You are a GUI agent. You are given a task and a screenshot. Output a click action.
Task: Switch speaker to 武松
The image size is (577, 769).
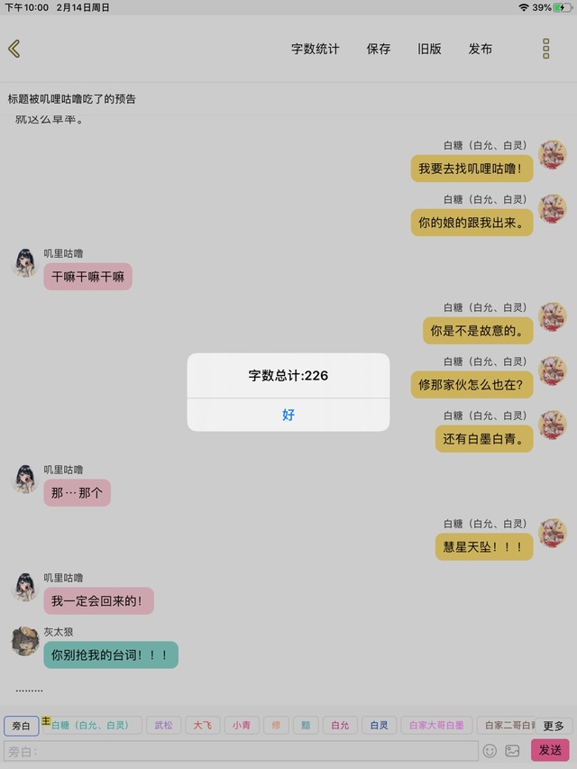click(x=164, y=725)
